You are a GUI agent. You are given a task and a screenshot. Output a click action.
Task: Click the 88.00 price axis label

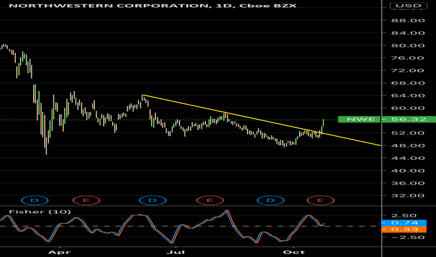[408, 21]
